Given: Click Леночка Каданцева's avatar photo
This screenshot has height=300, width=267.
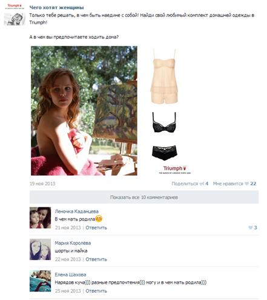Looking at the screenshot, I should 40,218.
